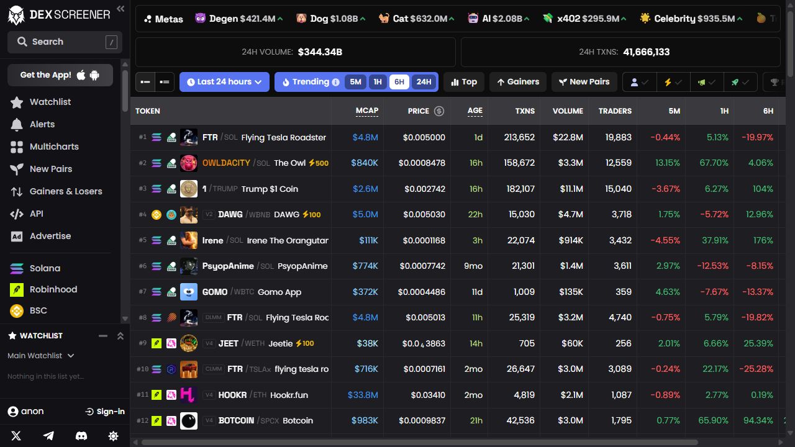Viewport: 795px width, 447px height.
Task: Open the API code icon item
Action: (x=27, y=214)
